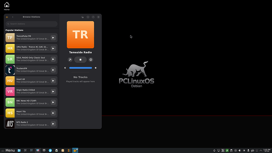
Task: Open the VR logo of Virgin Radio Chilled
Action: pyautogui.click(x=10, y=91)
